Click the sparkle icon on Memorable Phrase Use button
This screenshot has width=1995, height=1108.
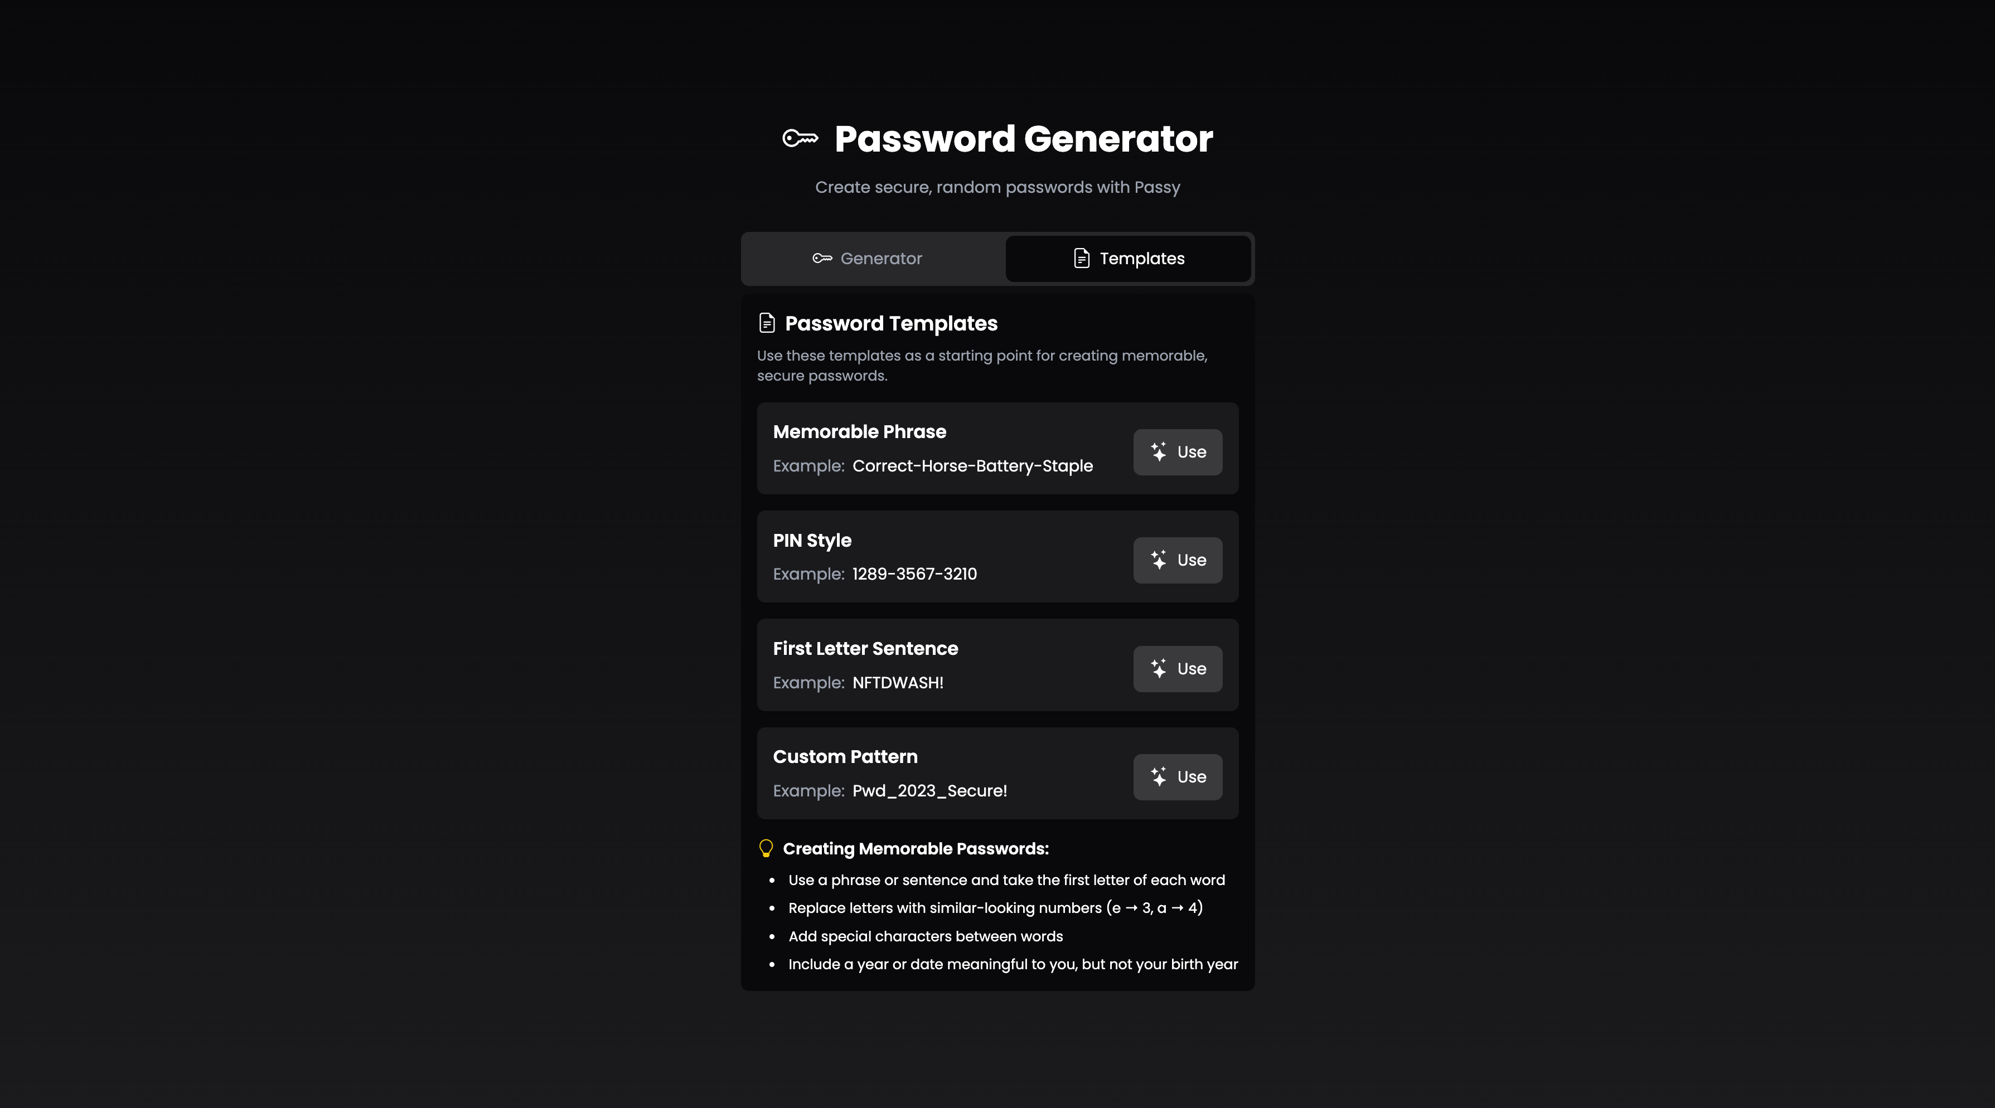click(x=1159, y=451)
